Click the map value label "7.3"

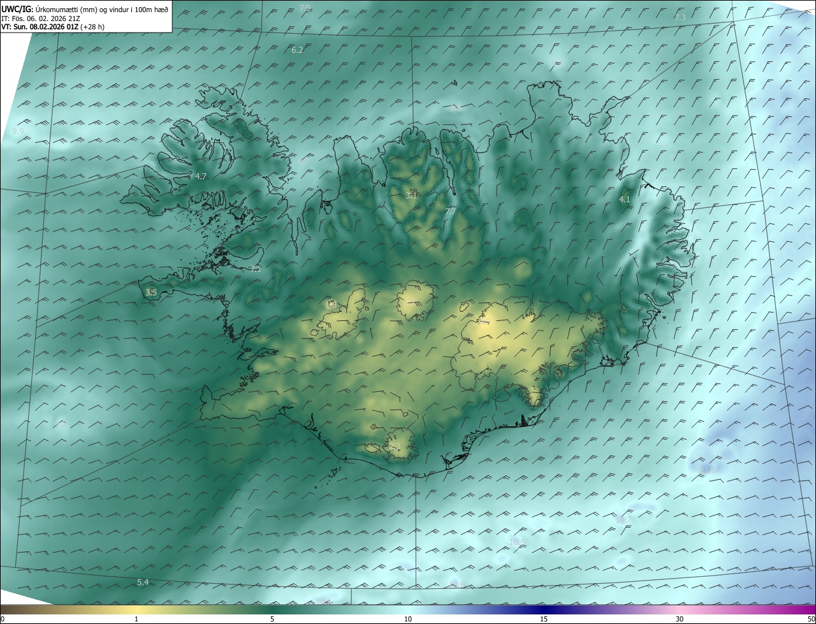(x=680, y=17)
